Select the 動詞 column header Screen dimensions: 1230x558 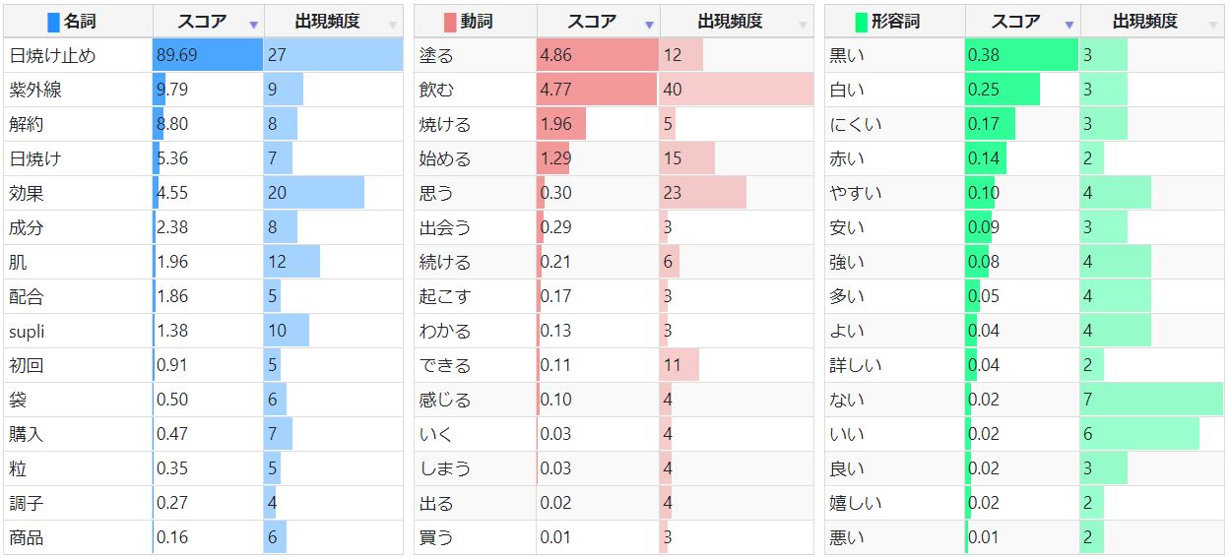pyautogui.click(x=476, y=22)
